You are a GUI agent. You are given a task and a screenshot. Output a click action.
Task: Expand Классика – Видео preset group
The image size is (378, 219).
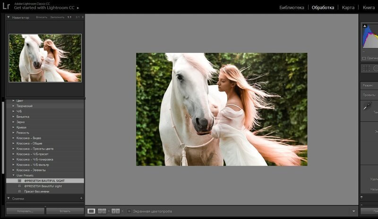point(14,138)
